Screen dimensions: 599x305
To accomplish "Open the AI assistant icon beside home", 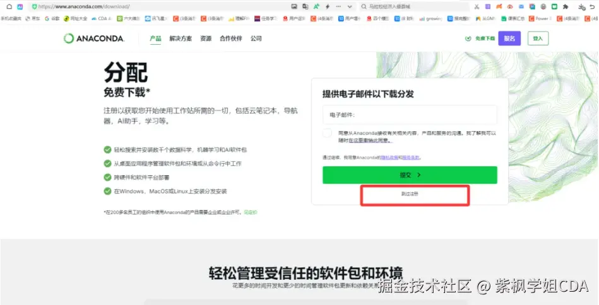I will tap(20, 6).
